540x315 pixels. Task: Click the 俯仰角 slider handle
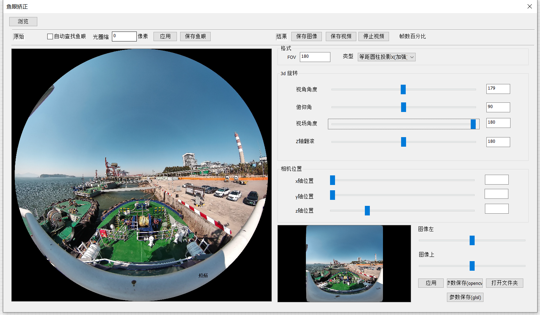point(404,107)
